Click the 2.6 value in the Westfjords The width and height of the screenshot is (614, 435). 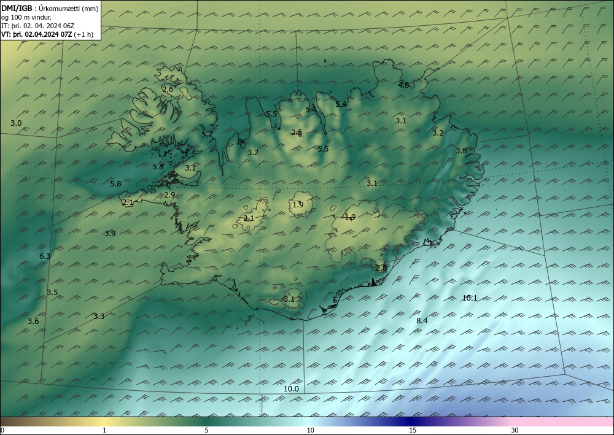(x=168, y=90)
